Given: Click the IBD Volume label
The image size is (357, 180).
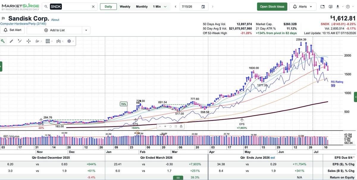Looking at the screenshot, I should tap(11, 136).
